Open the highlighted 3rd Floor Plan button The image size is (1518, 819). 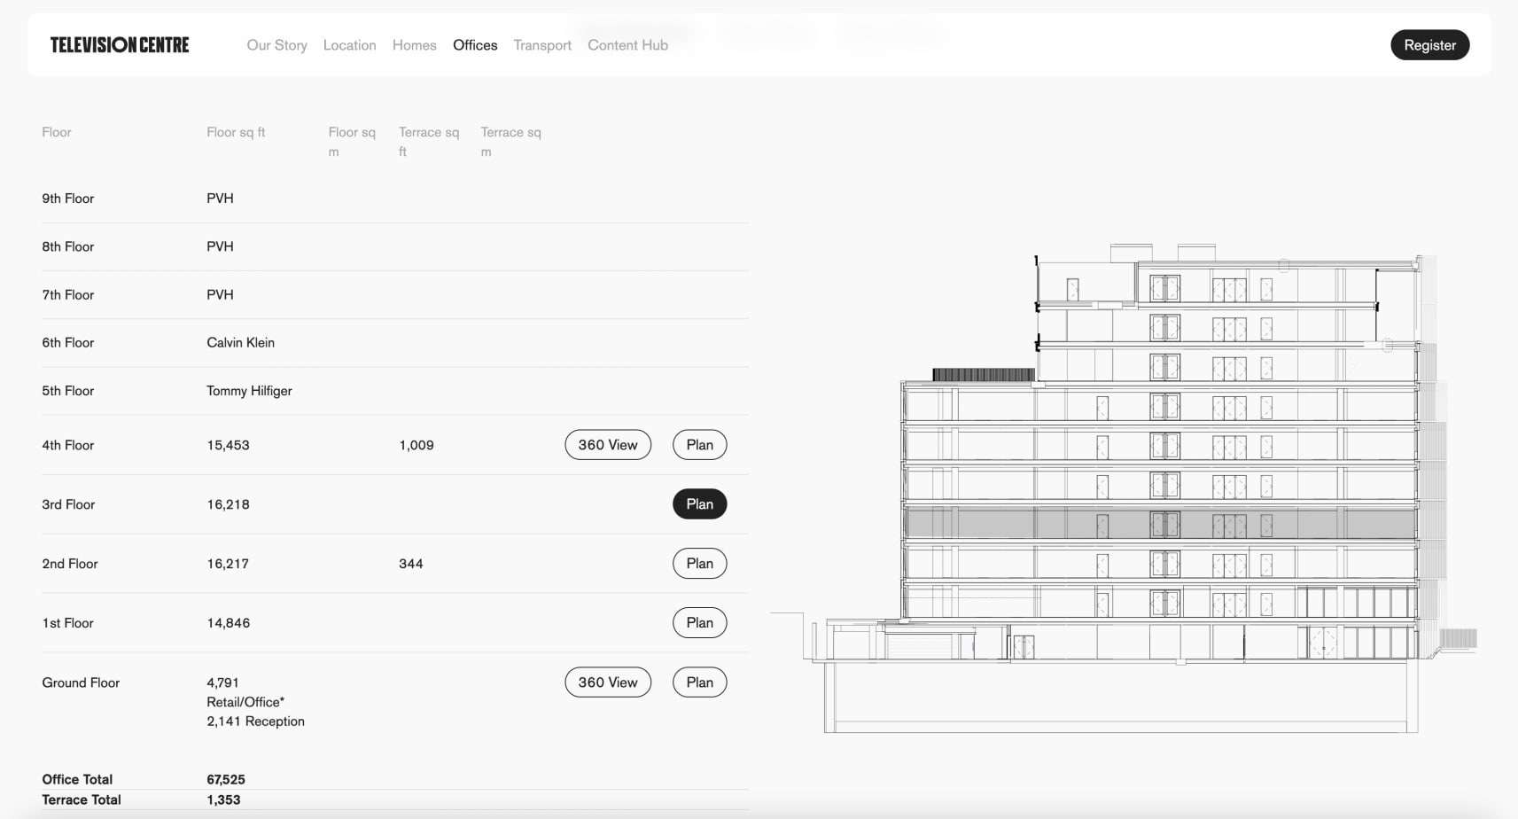(699, 504)
